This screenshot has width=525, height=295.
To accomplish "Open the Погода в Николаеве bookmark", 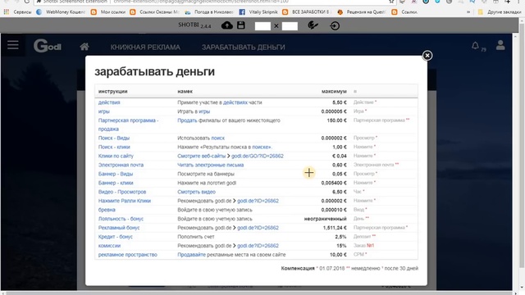I will [209, 12].
